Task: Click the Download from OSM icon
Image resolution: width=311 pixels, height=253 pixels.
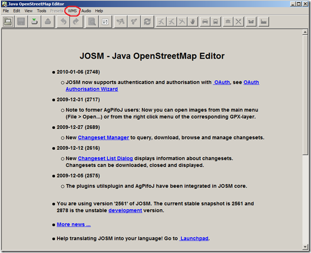Action: tap(34, 21)
